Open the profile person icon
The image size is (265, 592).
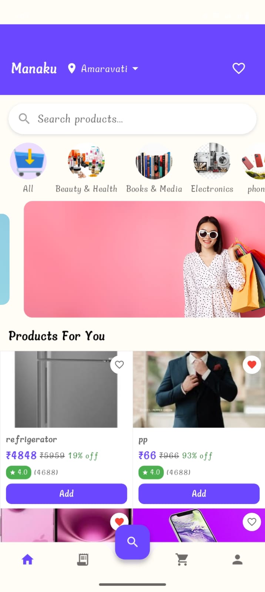click(237, 559)
